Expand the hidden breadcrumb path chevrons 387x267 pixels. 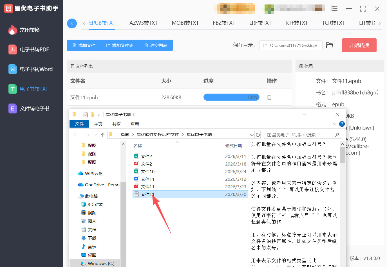pyautogui.click(x=117, y=135)
